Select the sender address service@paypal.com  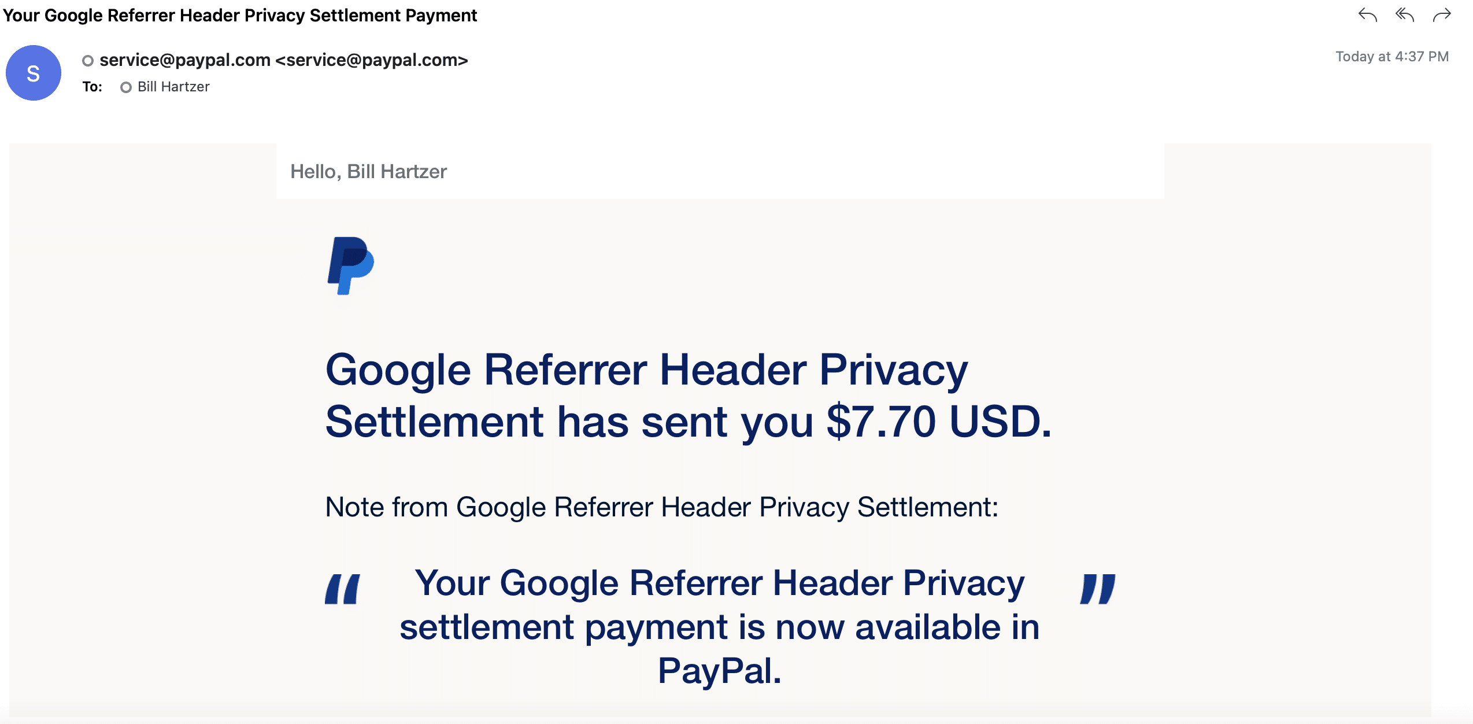[283, 60]
